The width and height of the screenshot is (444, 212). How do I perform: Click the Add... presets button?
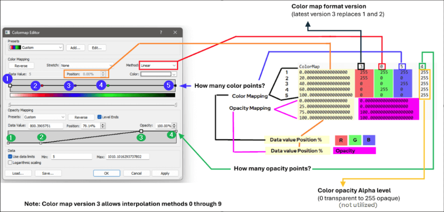75,48
